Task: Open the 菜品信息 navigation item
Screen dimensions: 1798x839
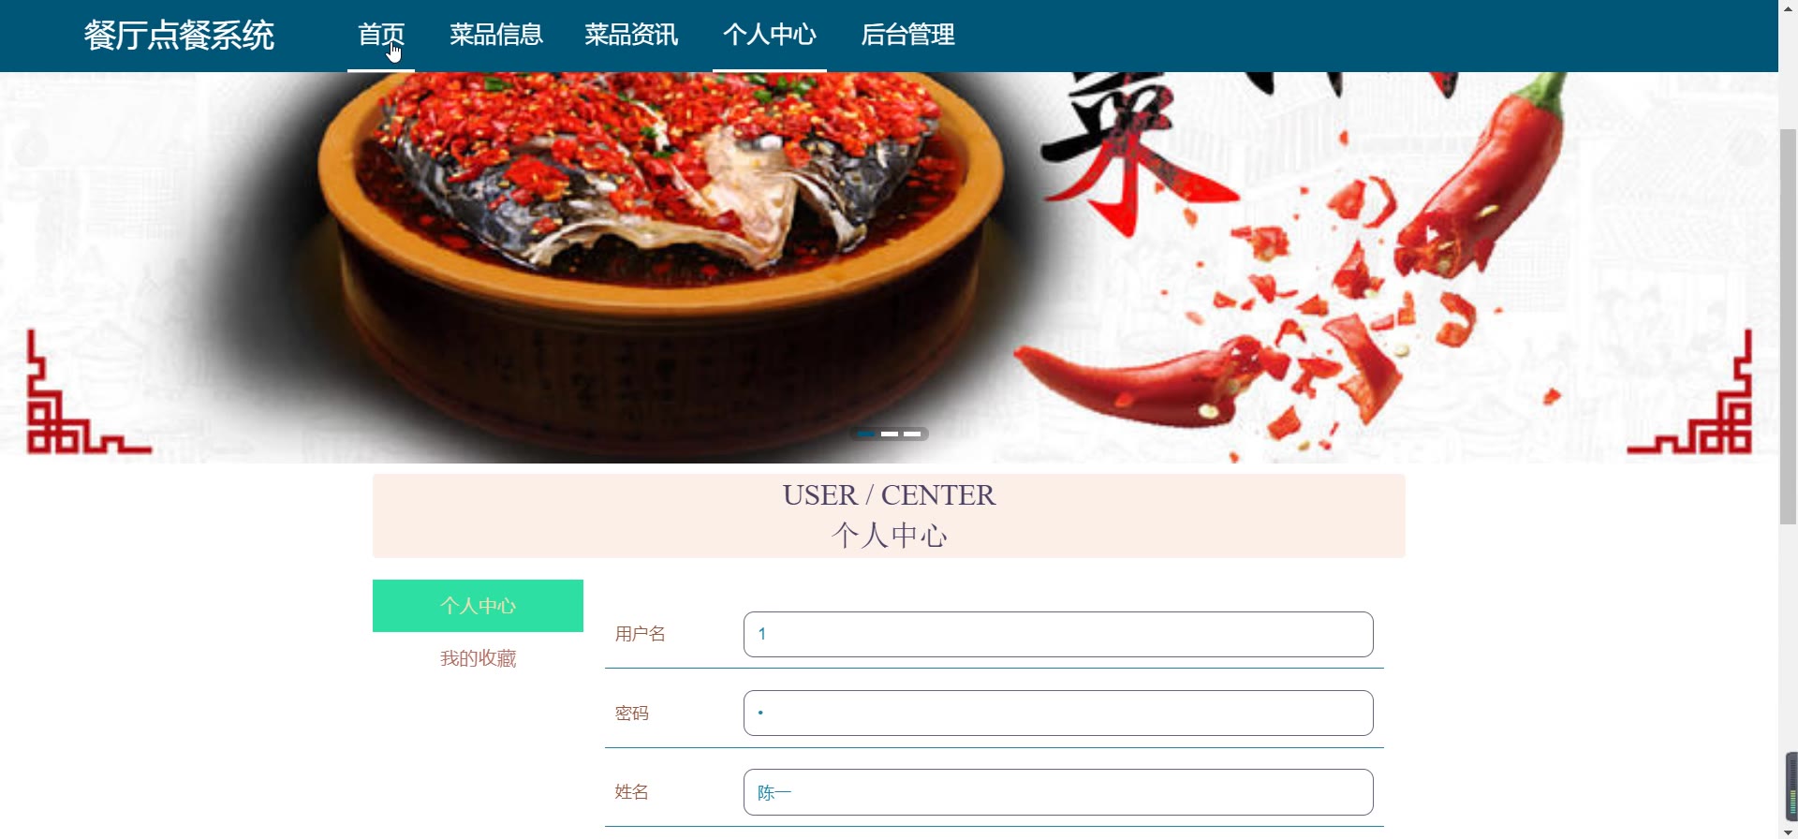Action: click(x=496, y=36)
